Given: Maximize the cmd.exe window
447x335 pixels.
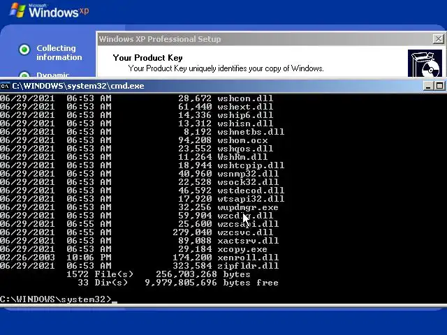Looking at the screenshot, I should (x=439, y=86).
